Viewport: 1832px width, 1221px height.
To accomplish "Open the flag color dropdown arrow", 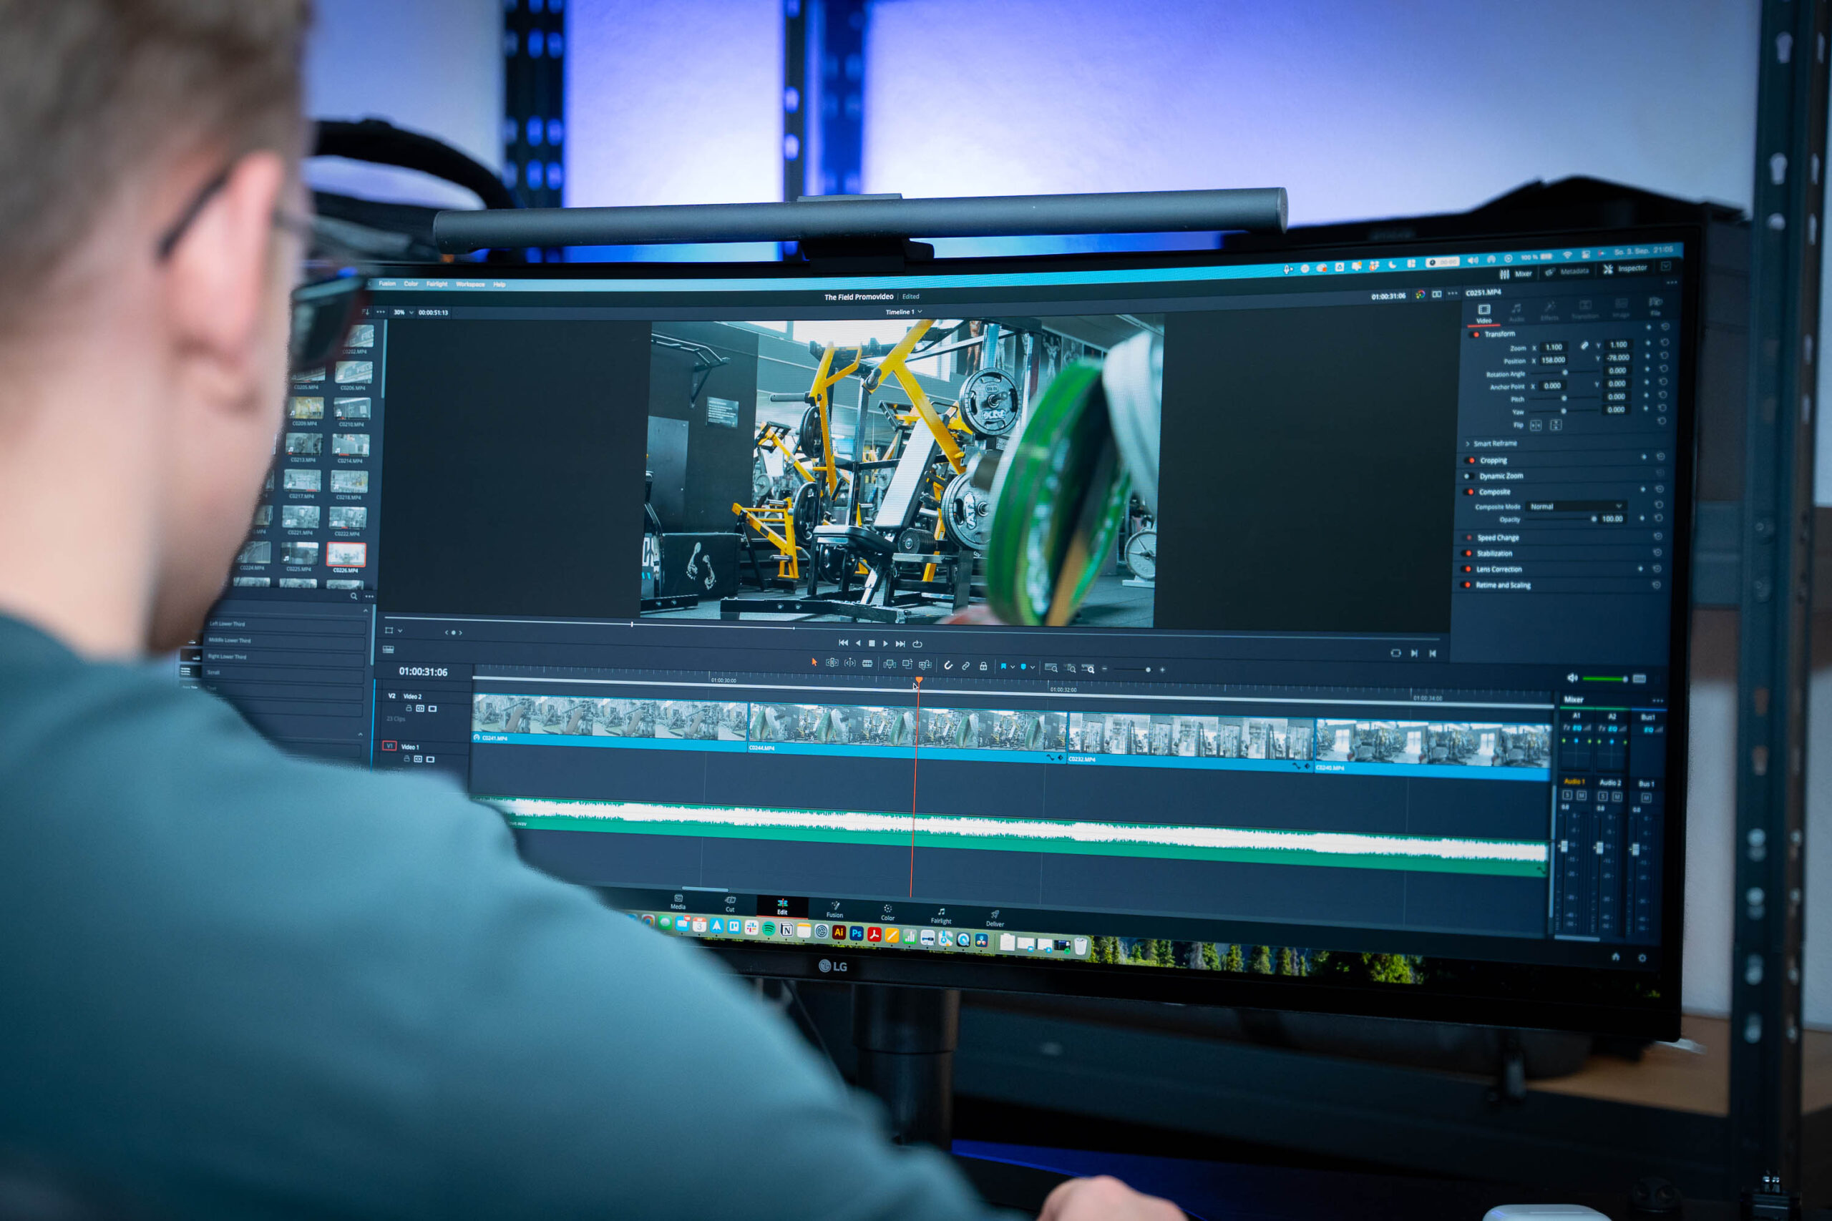I will [x=1013, y=667].
